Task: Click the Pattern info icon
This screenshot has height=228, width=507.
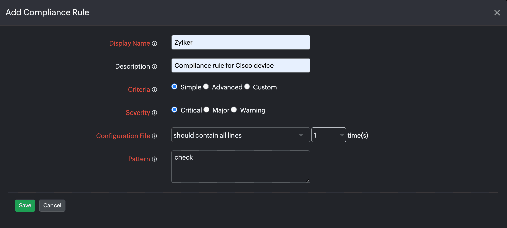Action: coord(154,159)
